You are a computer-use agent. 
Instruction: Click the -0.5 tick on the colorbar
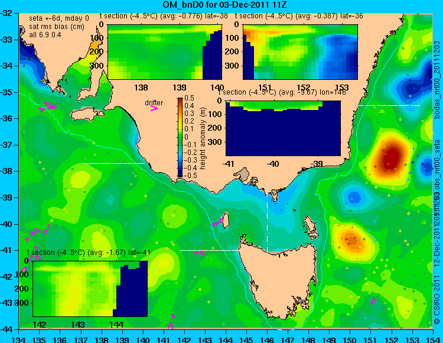pos(190,175)
